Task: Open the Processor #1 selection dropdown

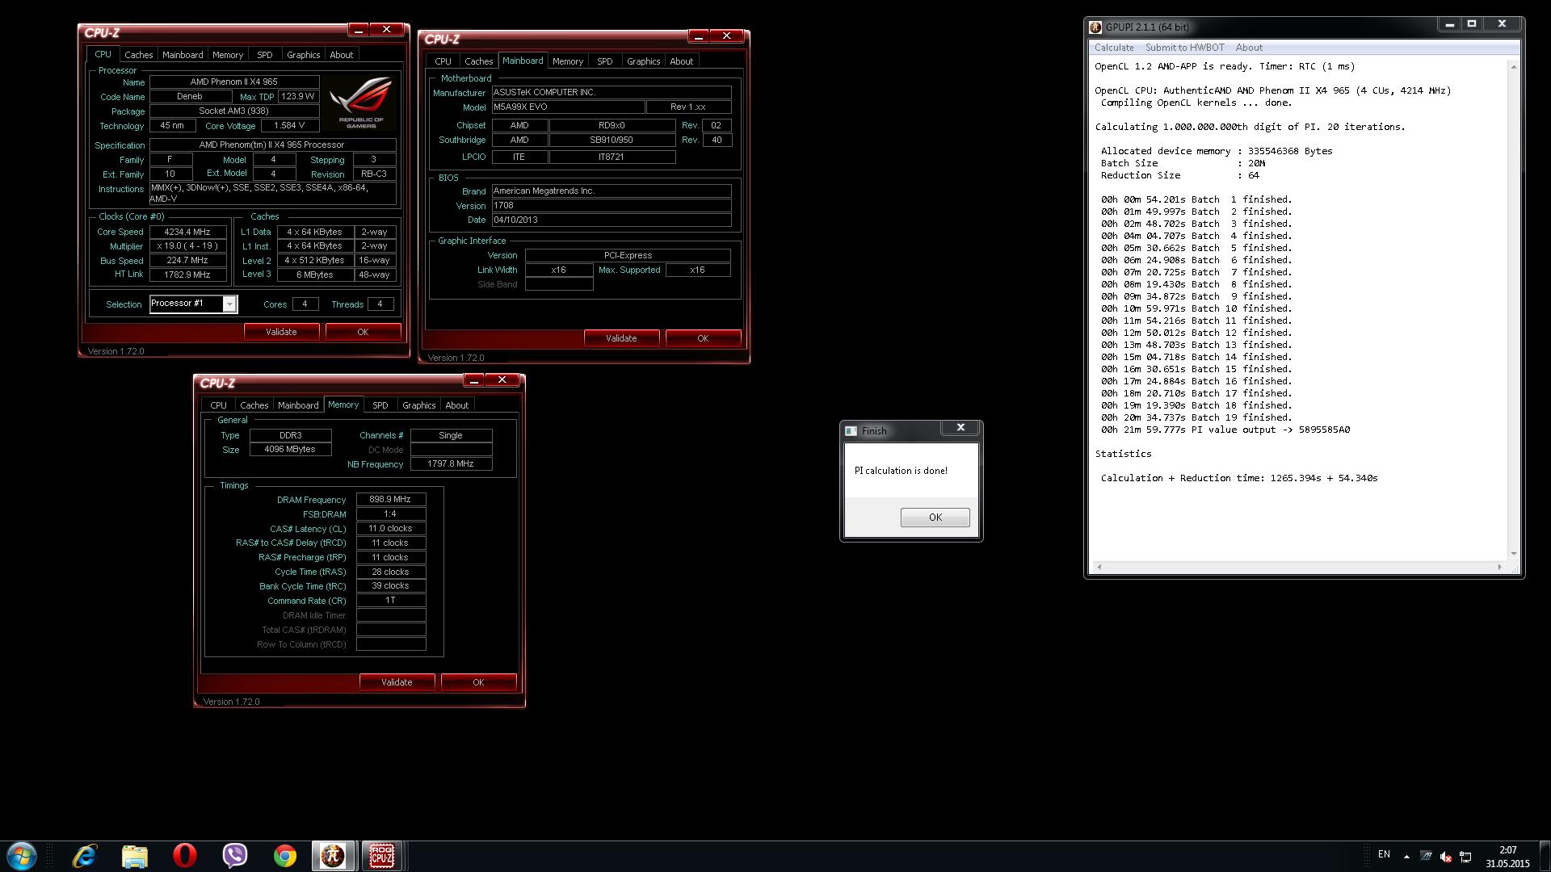Action: [193, 304]
